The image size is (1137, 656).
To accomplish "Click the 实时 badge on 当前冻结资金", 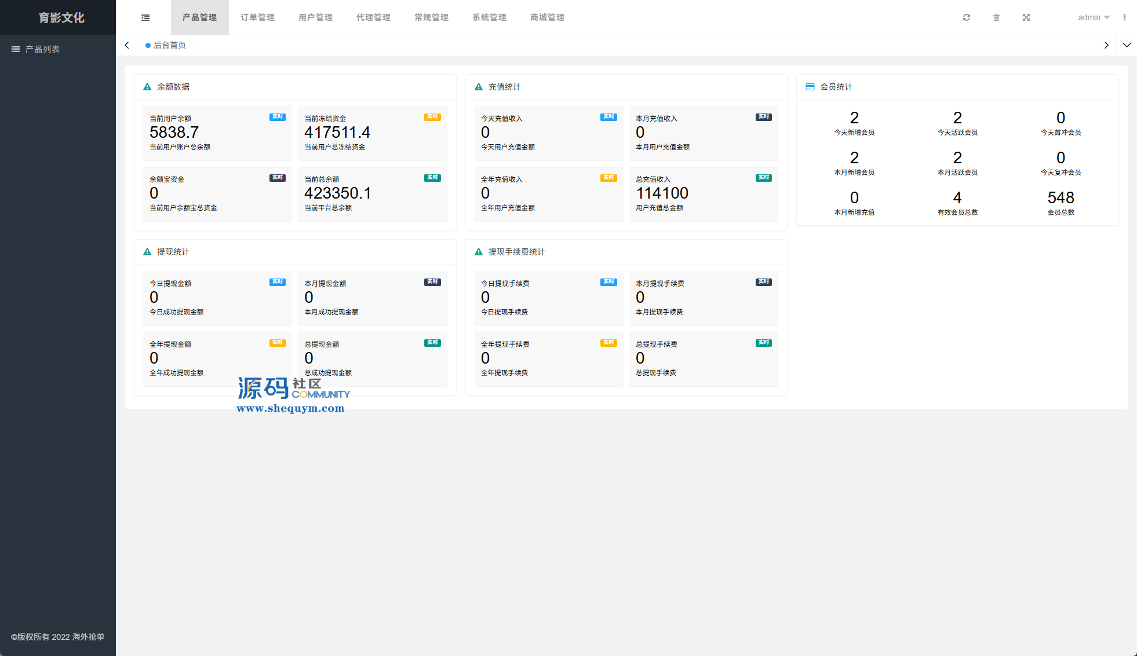I will [x=432, y=117].
